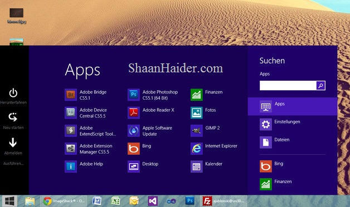Open Excel from the taskbar
This screenshot has height=207, width=350.
coord(115,201)
